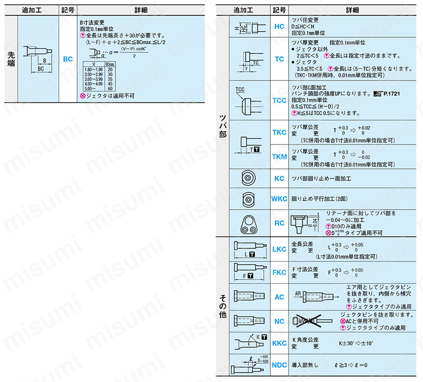Select '廻り止め平行加工(2面)' text
This screenshot has height=382, width=423.
[319, 199]
